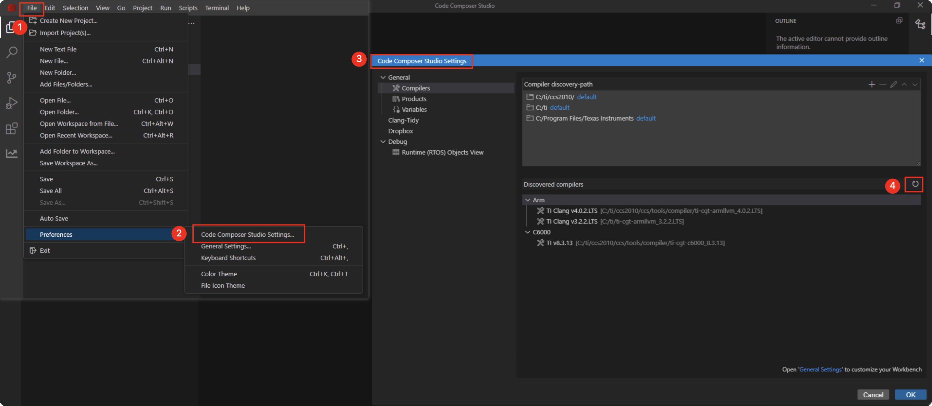This screenshot has width=932, height=406.
Task: Select the Compilers settings page
Action: 446,88
